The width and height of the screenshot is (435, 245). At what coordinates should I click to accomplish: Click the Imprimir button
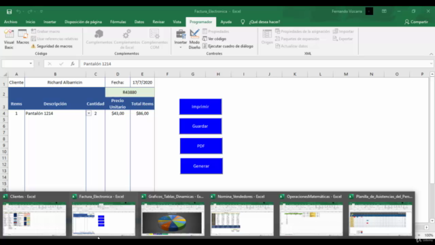tap(201, 107)
